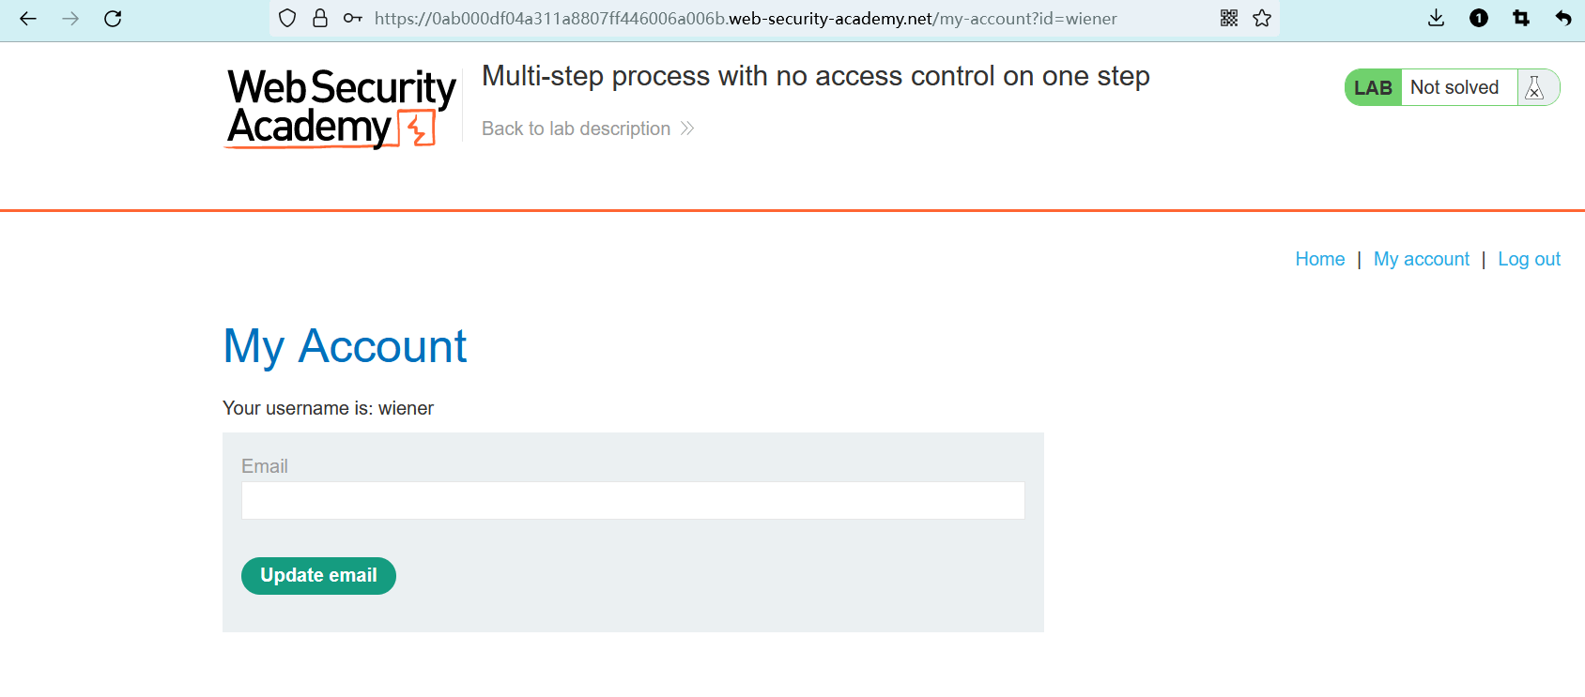Click the padlock site security icon
This screenshot has width=1585, height=697.
pyautogui.click(x=320, y=19)
